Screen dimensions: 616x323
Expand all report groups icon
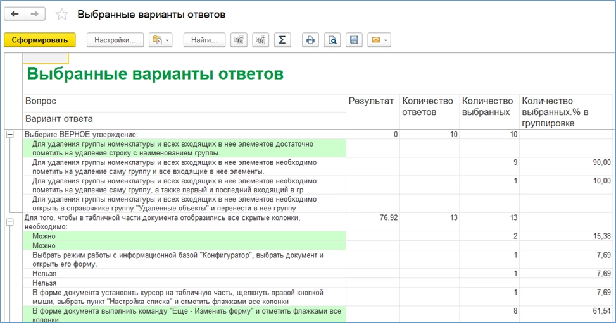(x=260, y=40)
